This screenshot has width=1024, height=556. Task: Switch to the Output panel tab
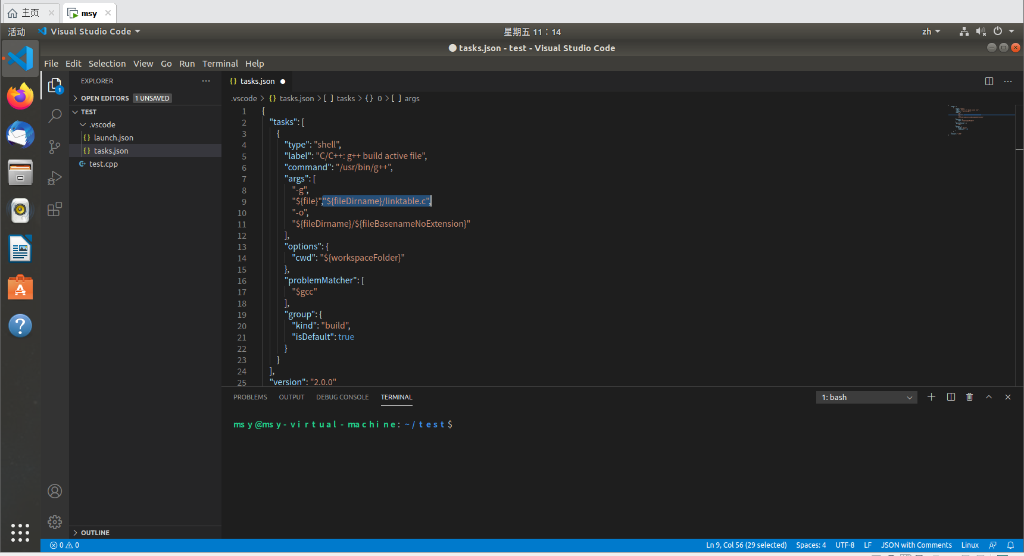coord(292,397)
